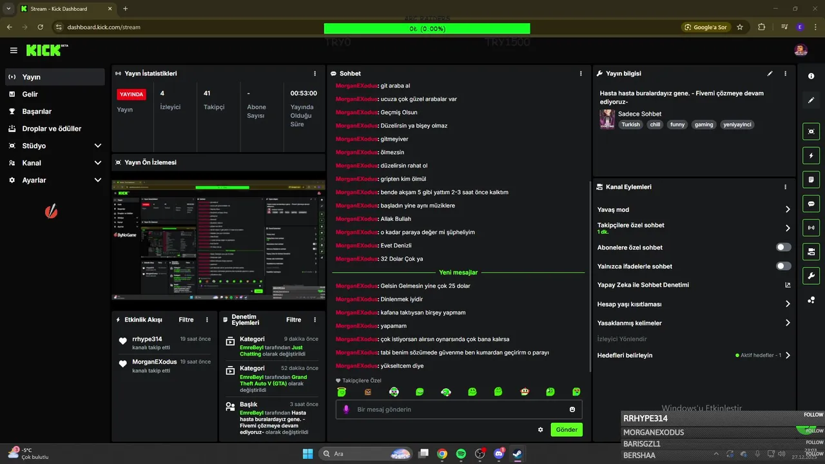Open Yavaş mod settings chevron
The width and height of the screenshot is (825, 464).
point(788,209)
